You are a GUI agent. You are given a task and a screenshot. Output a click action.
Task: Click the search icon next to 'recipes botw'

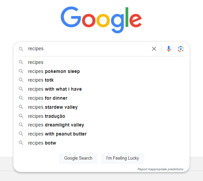(21, 143)
